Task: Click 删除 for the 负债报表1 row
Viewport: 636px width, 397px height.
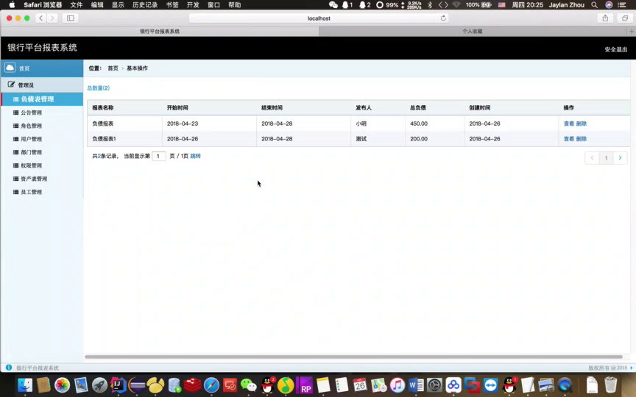Action: (x=582, y=138)
